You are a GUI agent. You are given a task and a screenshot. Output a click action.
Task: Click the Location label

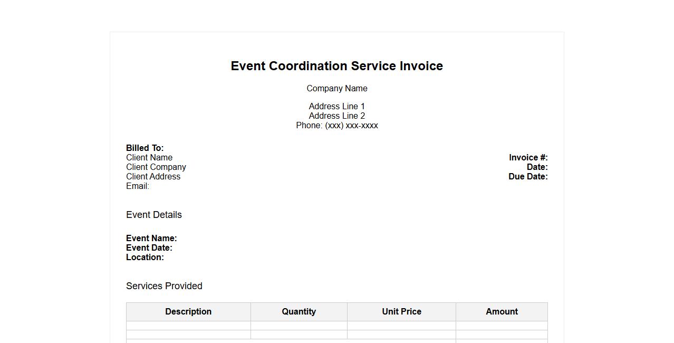point(145,258)
